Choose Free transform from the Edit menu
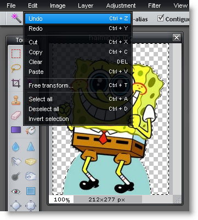Image resolution: width=198 pixels, height=220 pixels. click(x=78, y=85)
